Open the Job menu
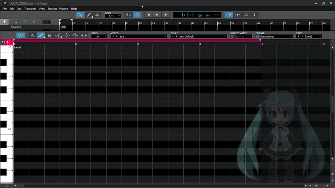 click(19, 9)
